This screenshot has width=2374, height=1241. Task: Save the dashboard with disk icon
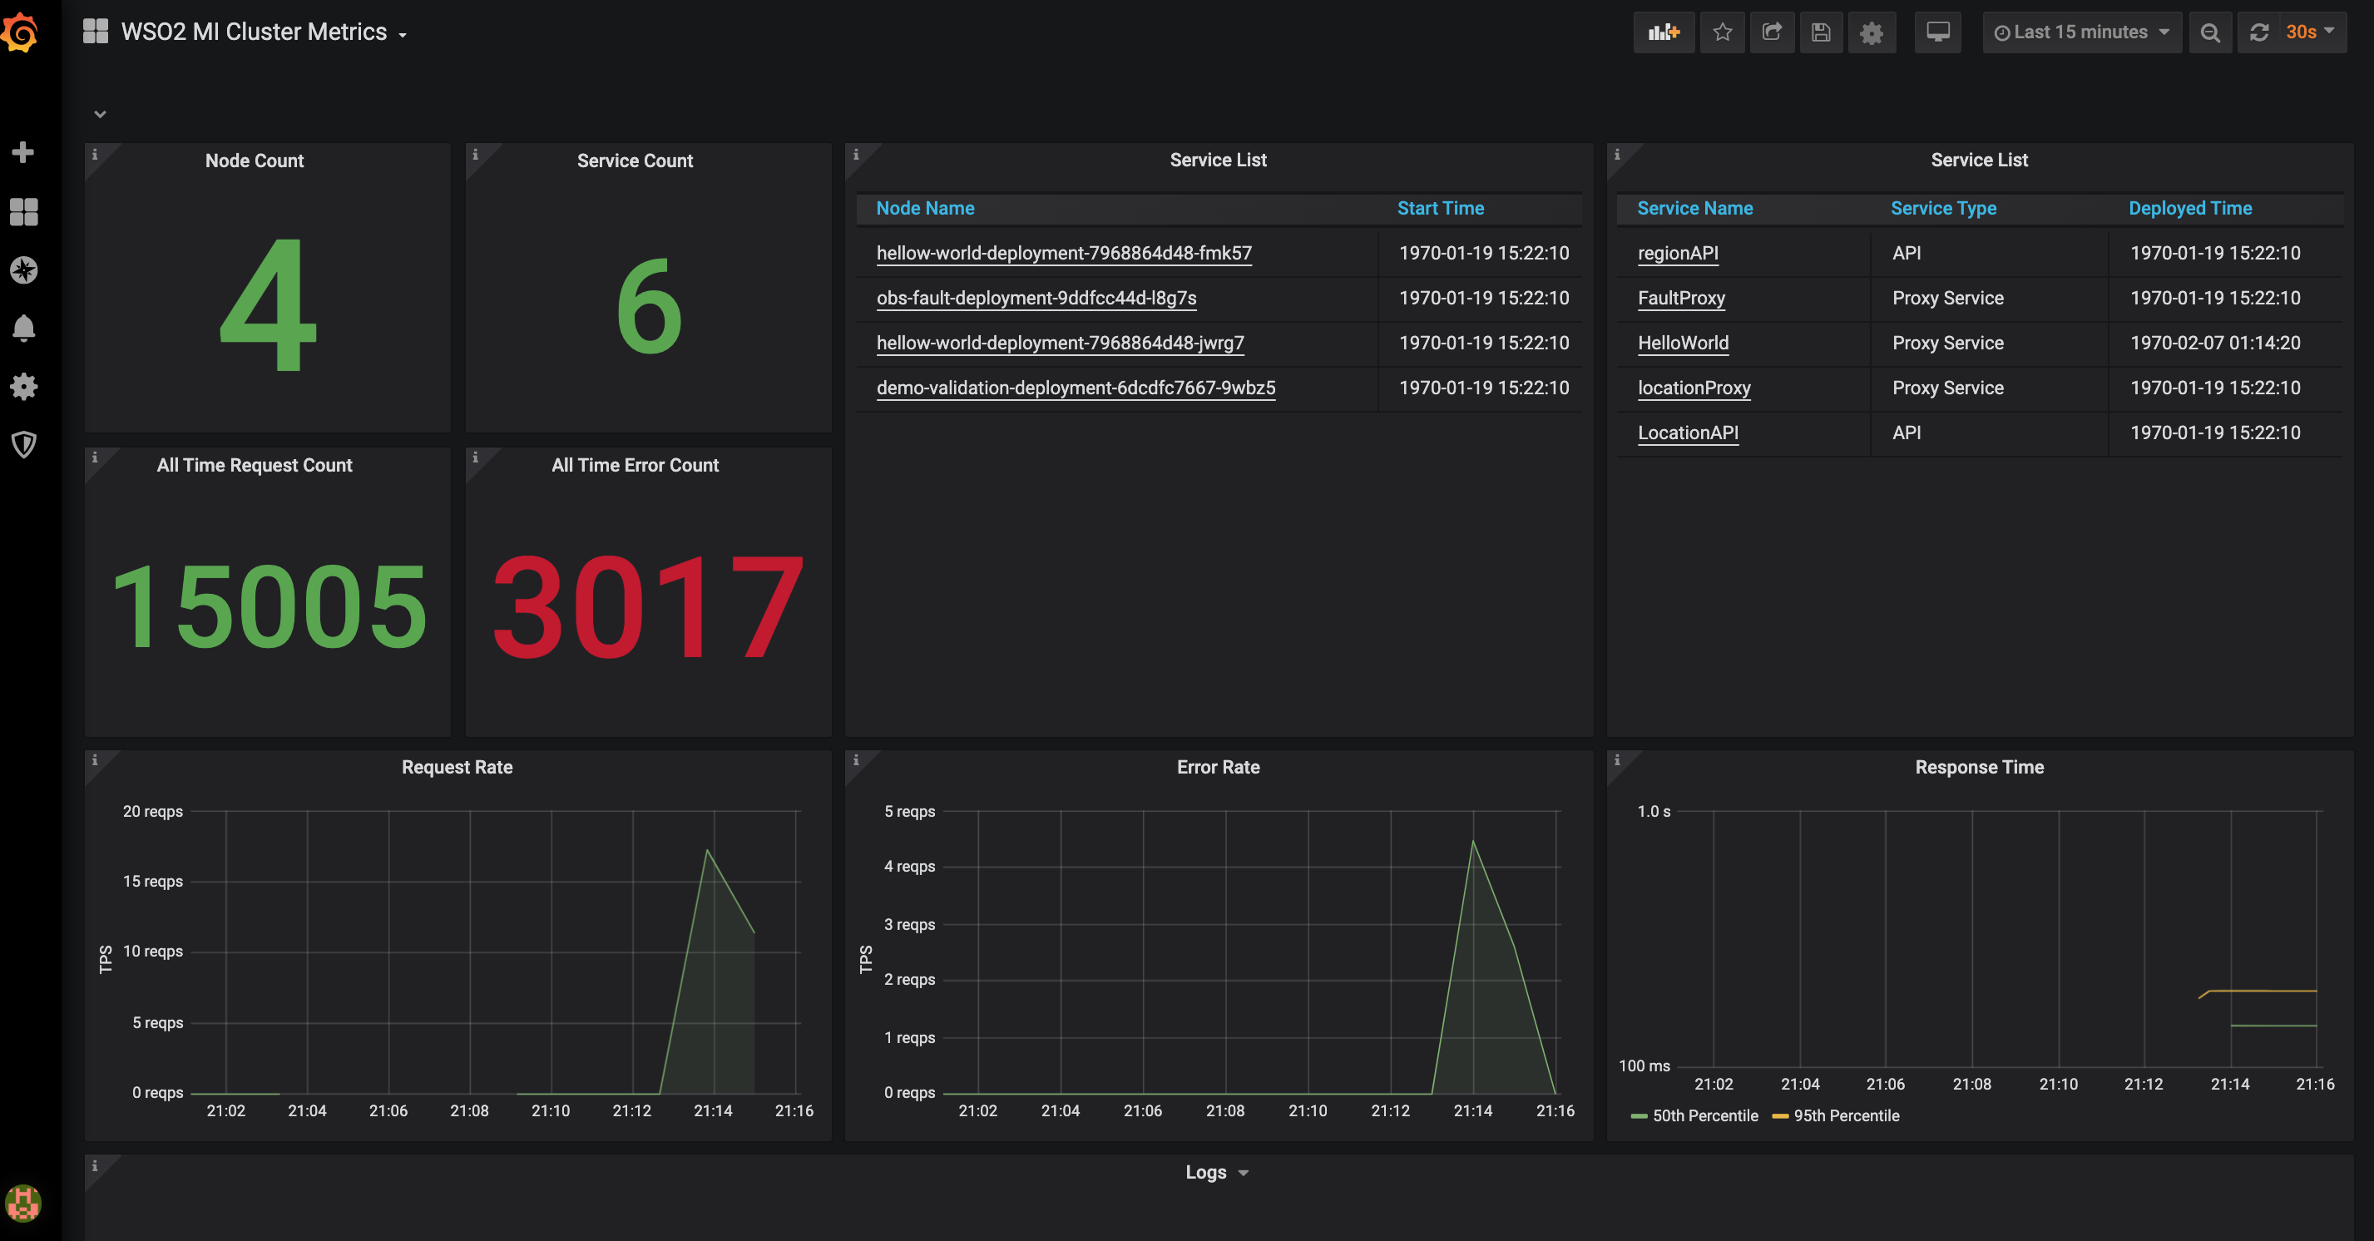pos(1820,32)
